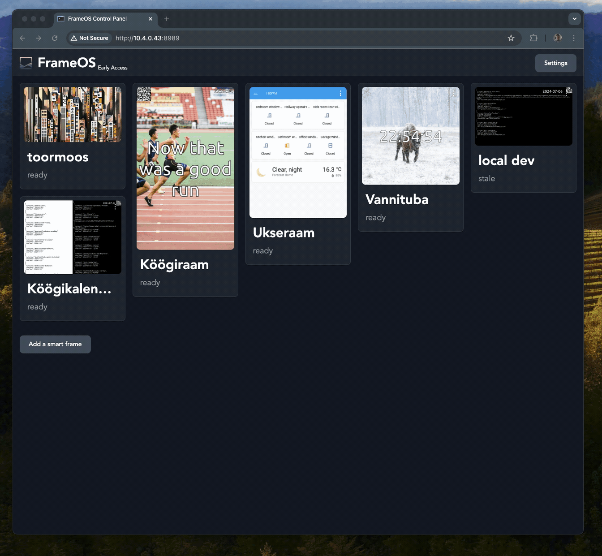Open the Ukseraam frame title
The width and height of the screenshot is (602, 556).
[x=284, y=233]
